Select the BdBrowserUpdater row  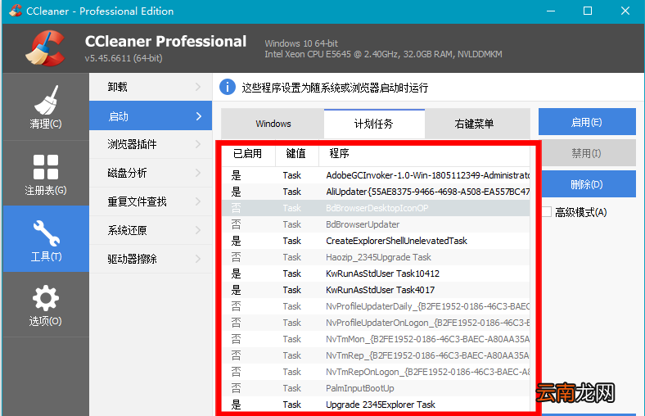coord(376,224)
